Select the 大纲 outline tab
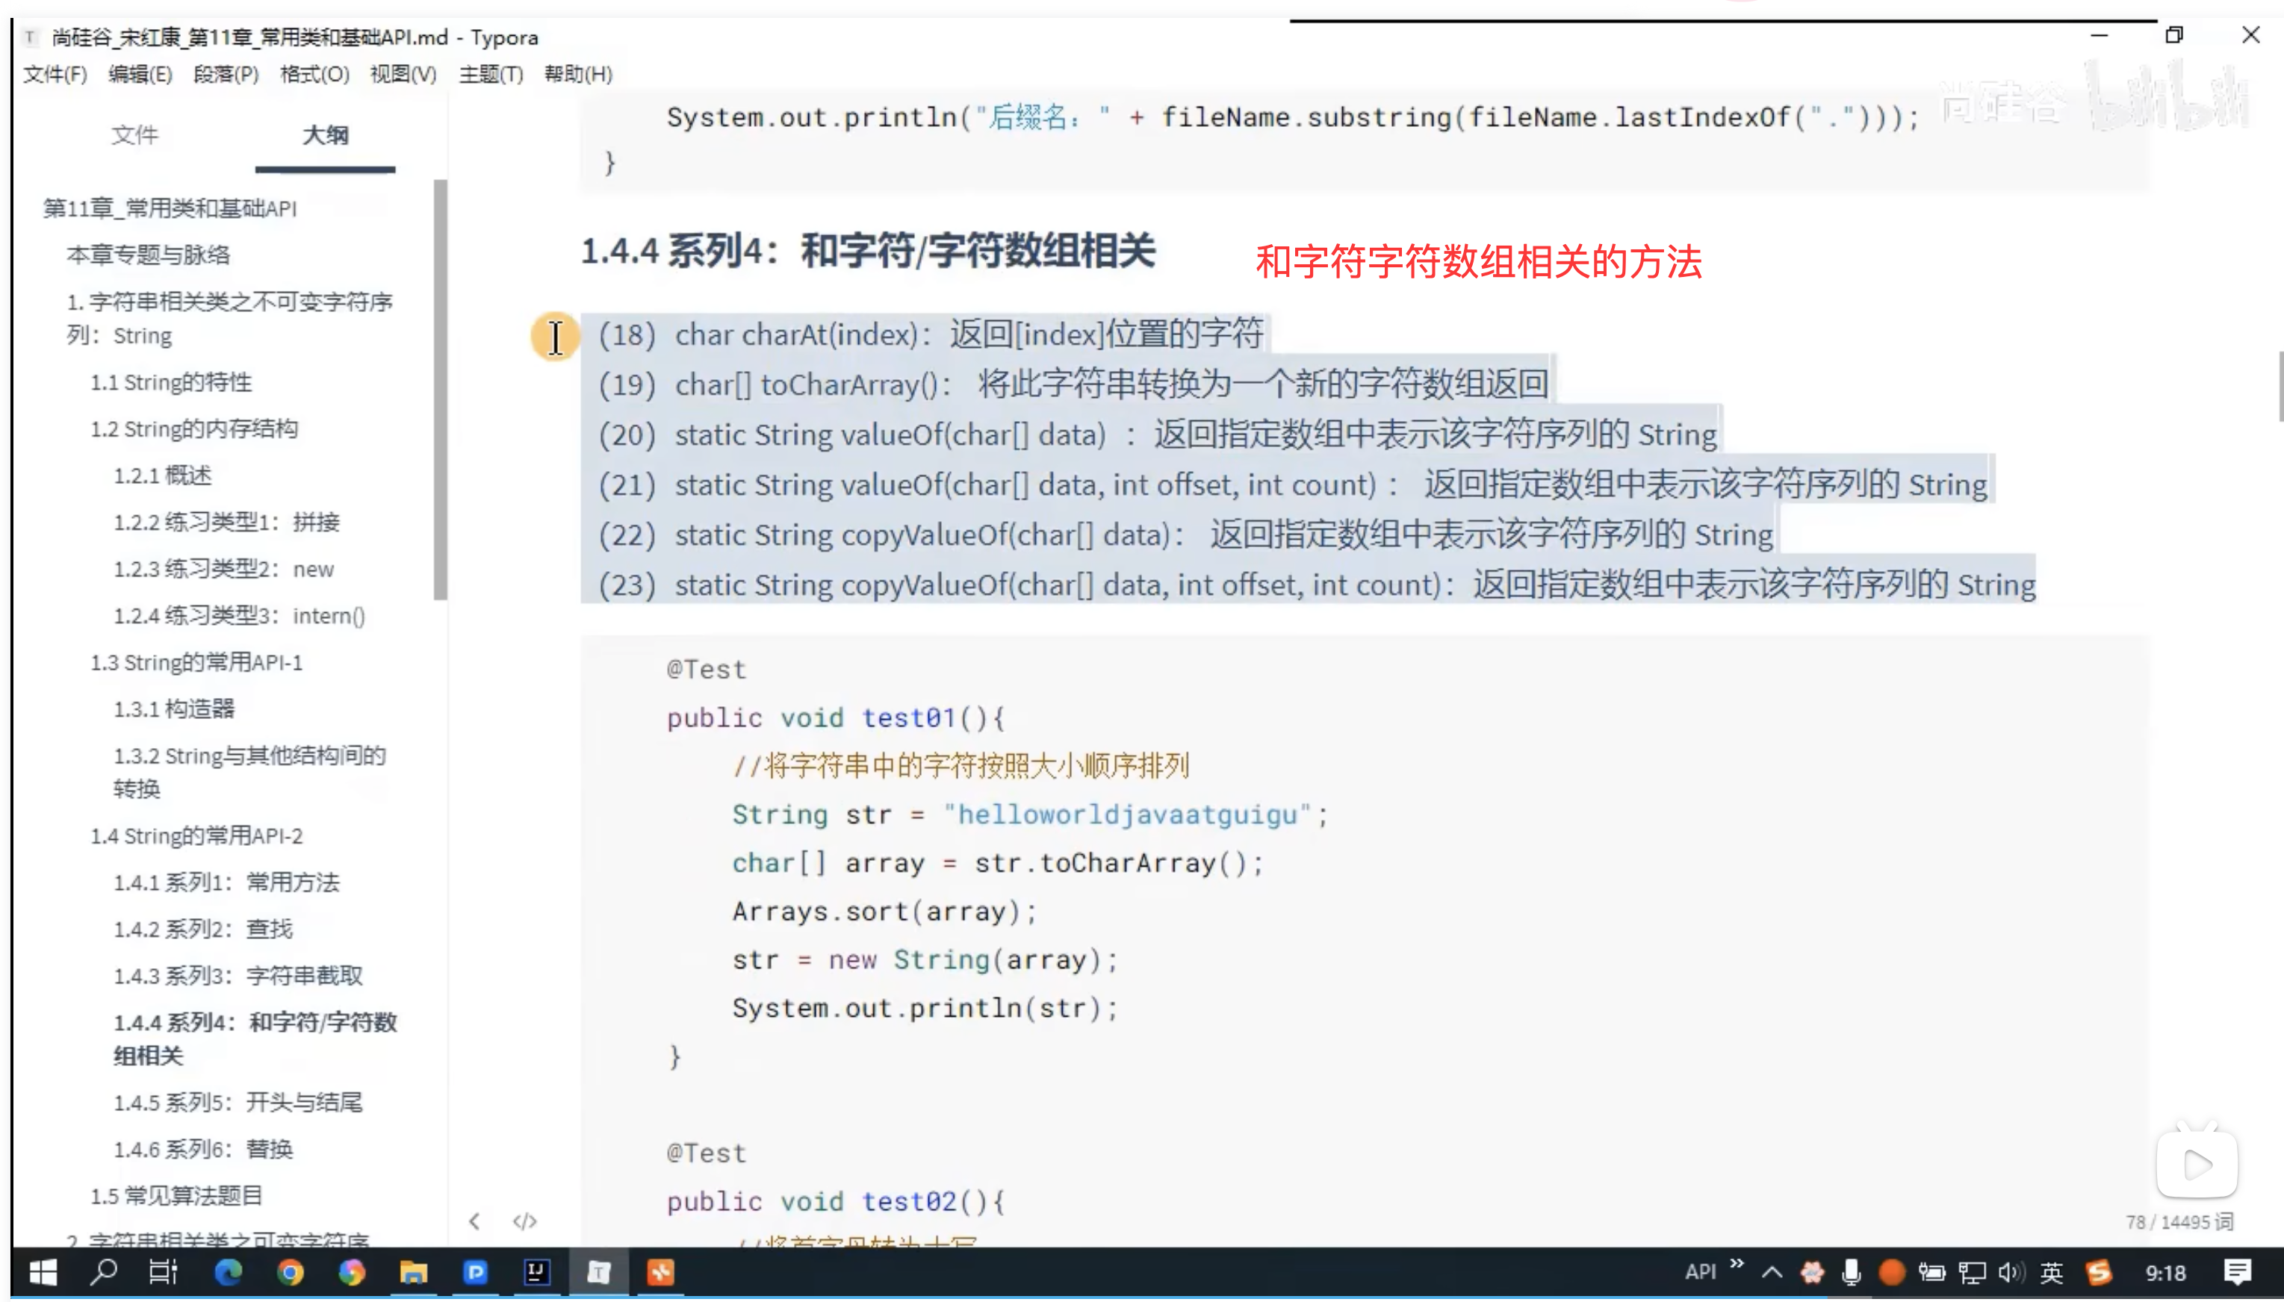The width and height of the screenshot is (2284, 1302). 325,135
